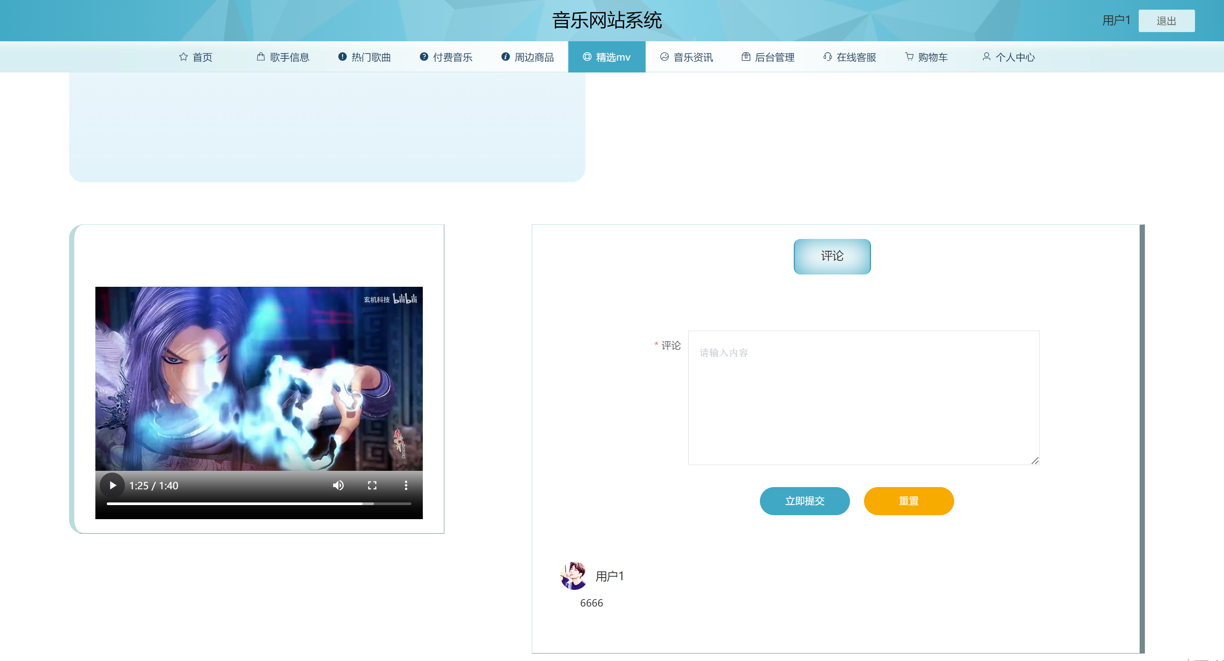Open 歌手信息 menu item
The width and height of the screenshot is (1224, 661).
(283, 57)
